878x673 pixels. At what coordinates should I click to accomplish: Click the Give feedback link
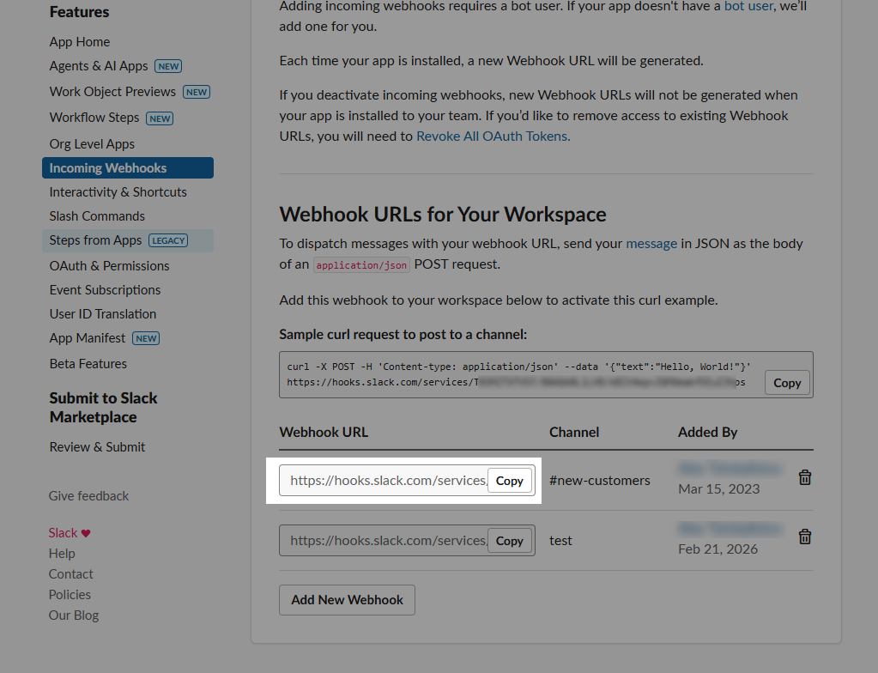(88, 495)
